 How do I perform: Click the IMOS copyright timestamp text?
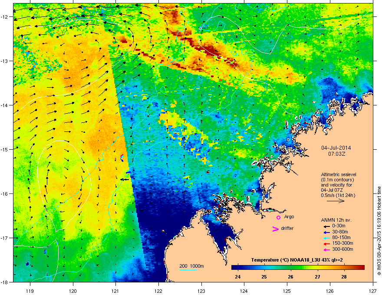pyautogui.click(x=379, y=231)
